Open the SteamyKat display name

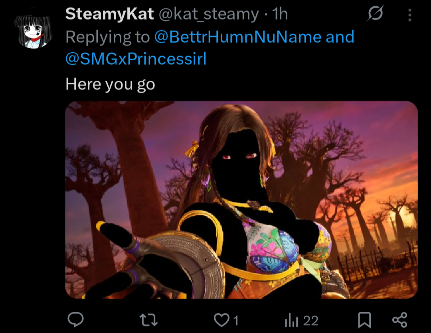[x=109, y=14]
